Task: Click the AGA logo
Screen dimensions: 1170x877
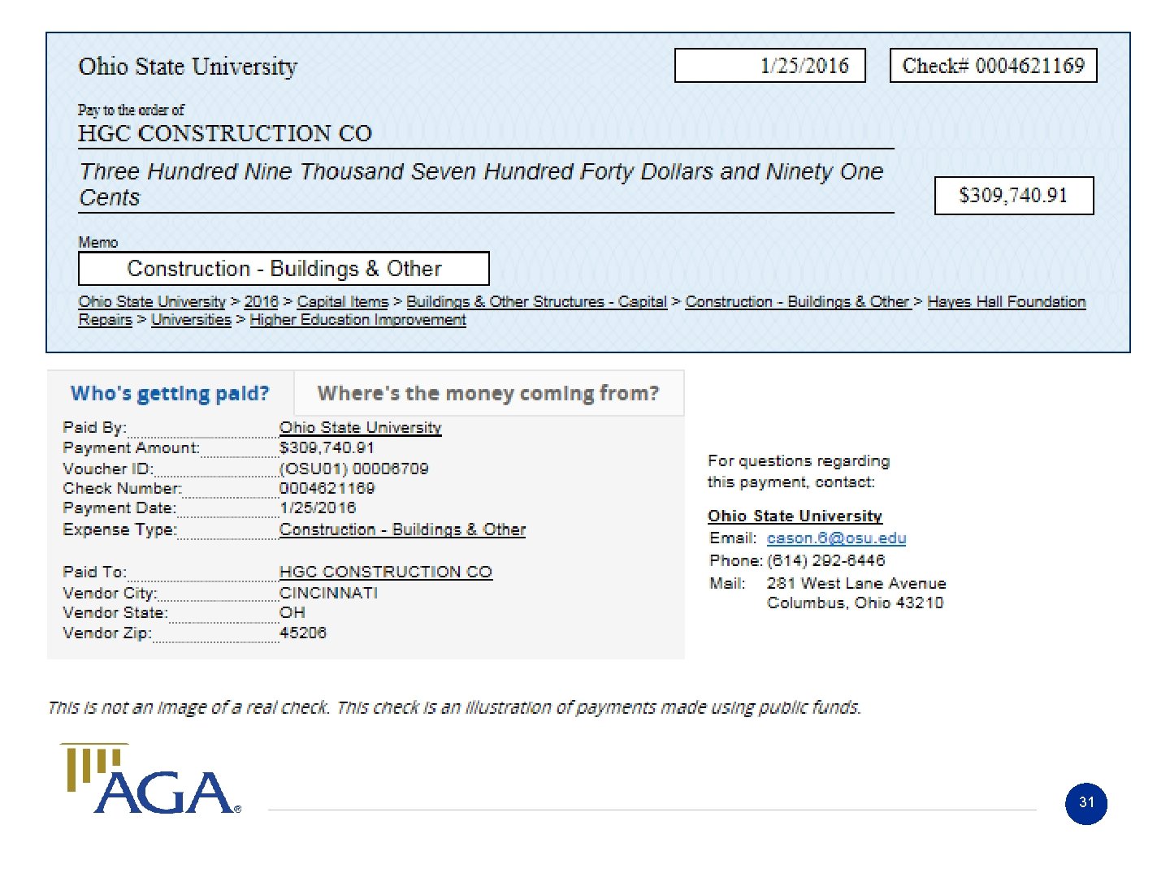Action: [x=151, y=779]
